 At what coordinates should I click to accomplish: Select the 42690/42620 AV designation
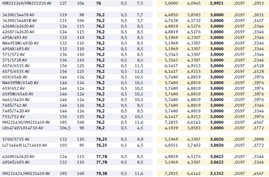pos(18,156)
